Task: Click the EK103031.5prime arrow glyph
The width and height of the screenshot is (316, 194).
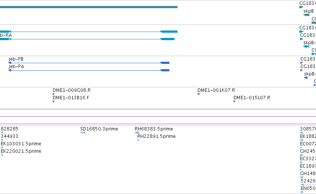Action: click(2, 148)
